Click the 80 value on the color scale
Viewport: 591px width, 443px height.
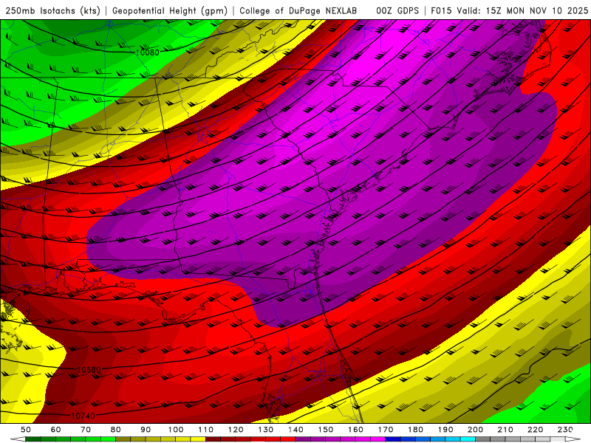(116, 430)
